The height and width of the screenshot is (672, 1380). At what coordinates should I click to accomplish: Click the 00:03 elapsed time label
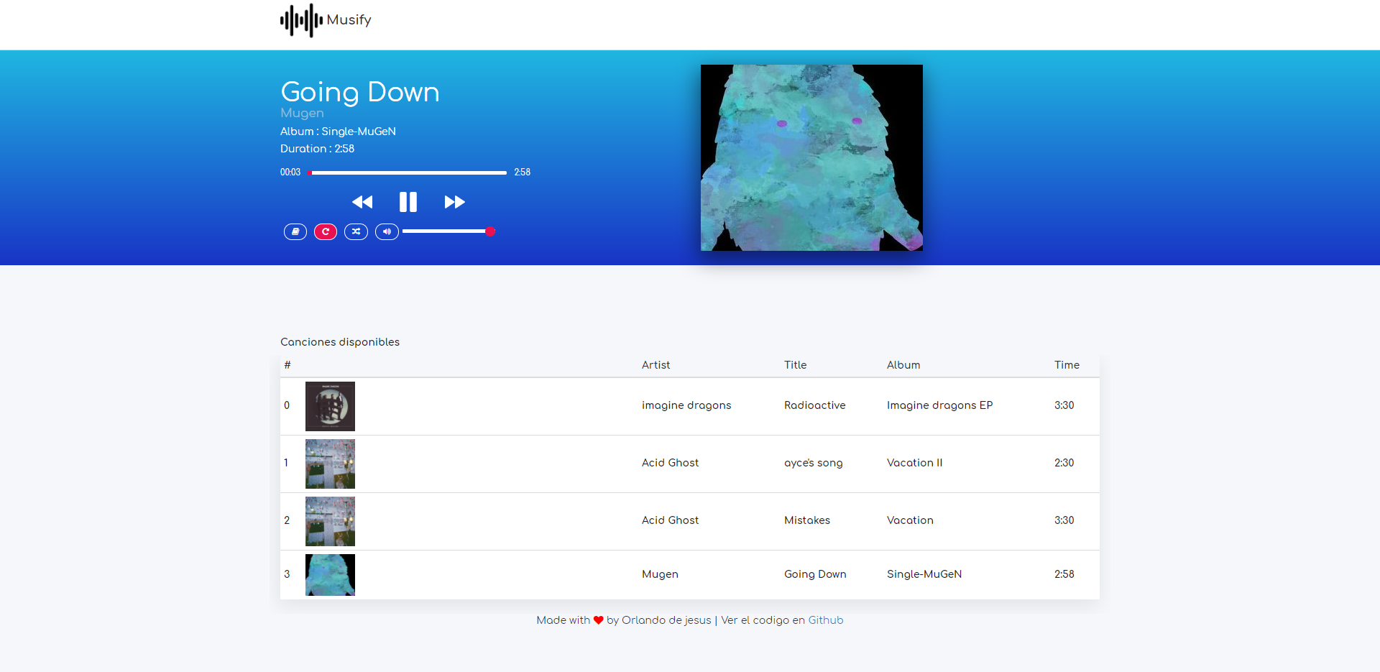[x=290, y=172]
